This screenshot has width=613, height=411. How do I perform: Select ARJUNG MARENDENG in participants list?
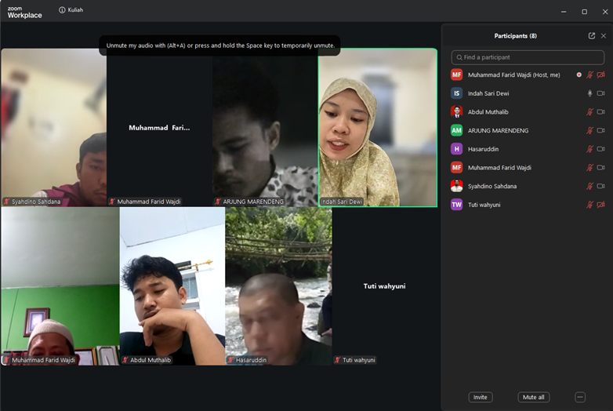(528, 130)
